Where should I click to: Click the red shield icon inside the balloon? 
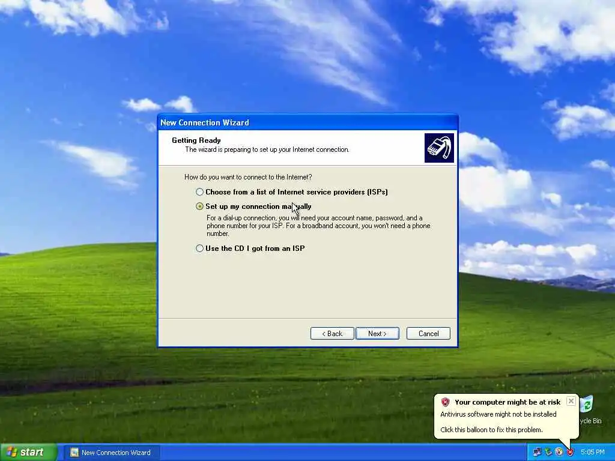tap(445, 402)
